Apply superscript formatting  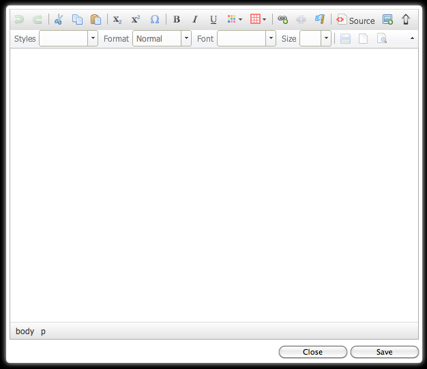[136, 20]
